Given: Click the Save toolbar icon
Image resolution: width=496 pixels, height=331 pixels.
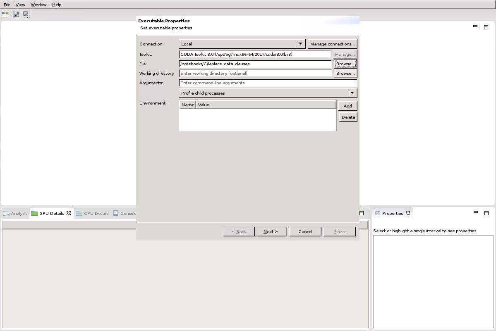Looking at the screenshot, I should pyautogui.click(x=16, y=14).
